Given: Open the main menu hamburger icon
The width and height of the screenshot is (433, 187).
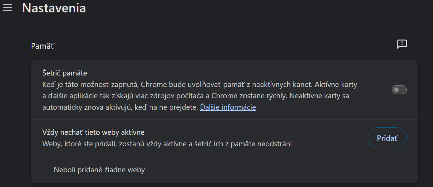Looking at the screenshot, I should [x=7, y=8].
